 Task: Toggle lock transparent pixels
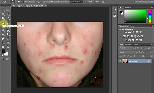[124, 56]
